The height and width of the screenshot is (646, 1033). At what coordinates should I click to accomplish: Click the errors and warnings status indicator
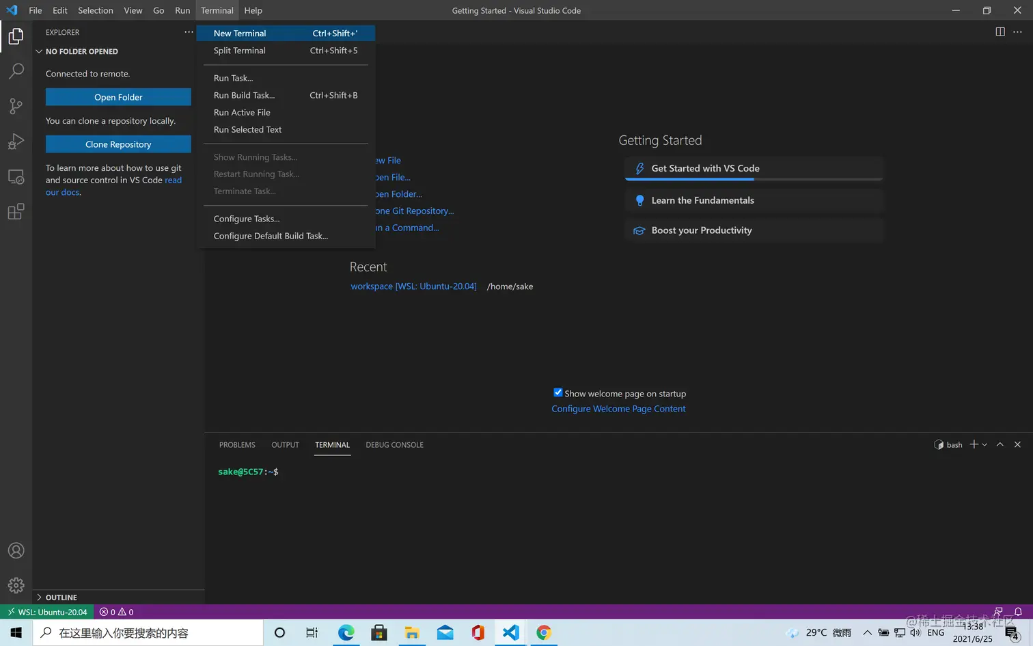click(x=116, y=612)
